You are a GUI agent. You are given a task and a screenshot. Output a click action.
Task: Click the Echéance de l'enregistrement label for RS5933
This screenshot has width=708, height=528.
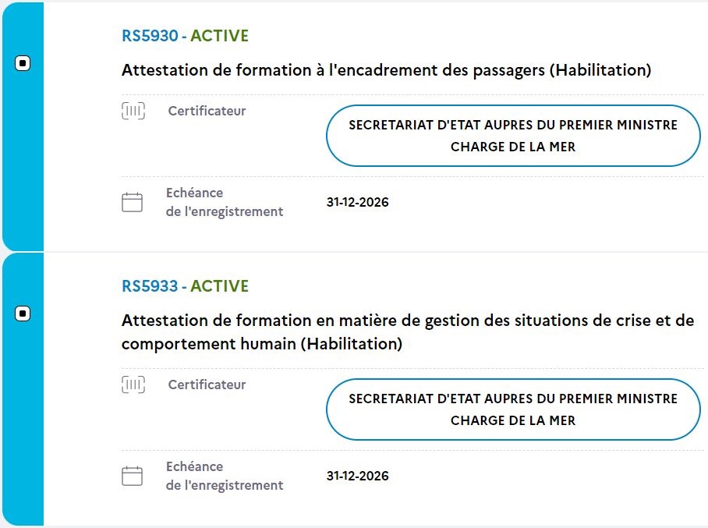(x=224, y=476)
